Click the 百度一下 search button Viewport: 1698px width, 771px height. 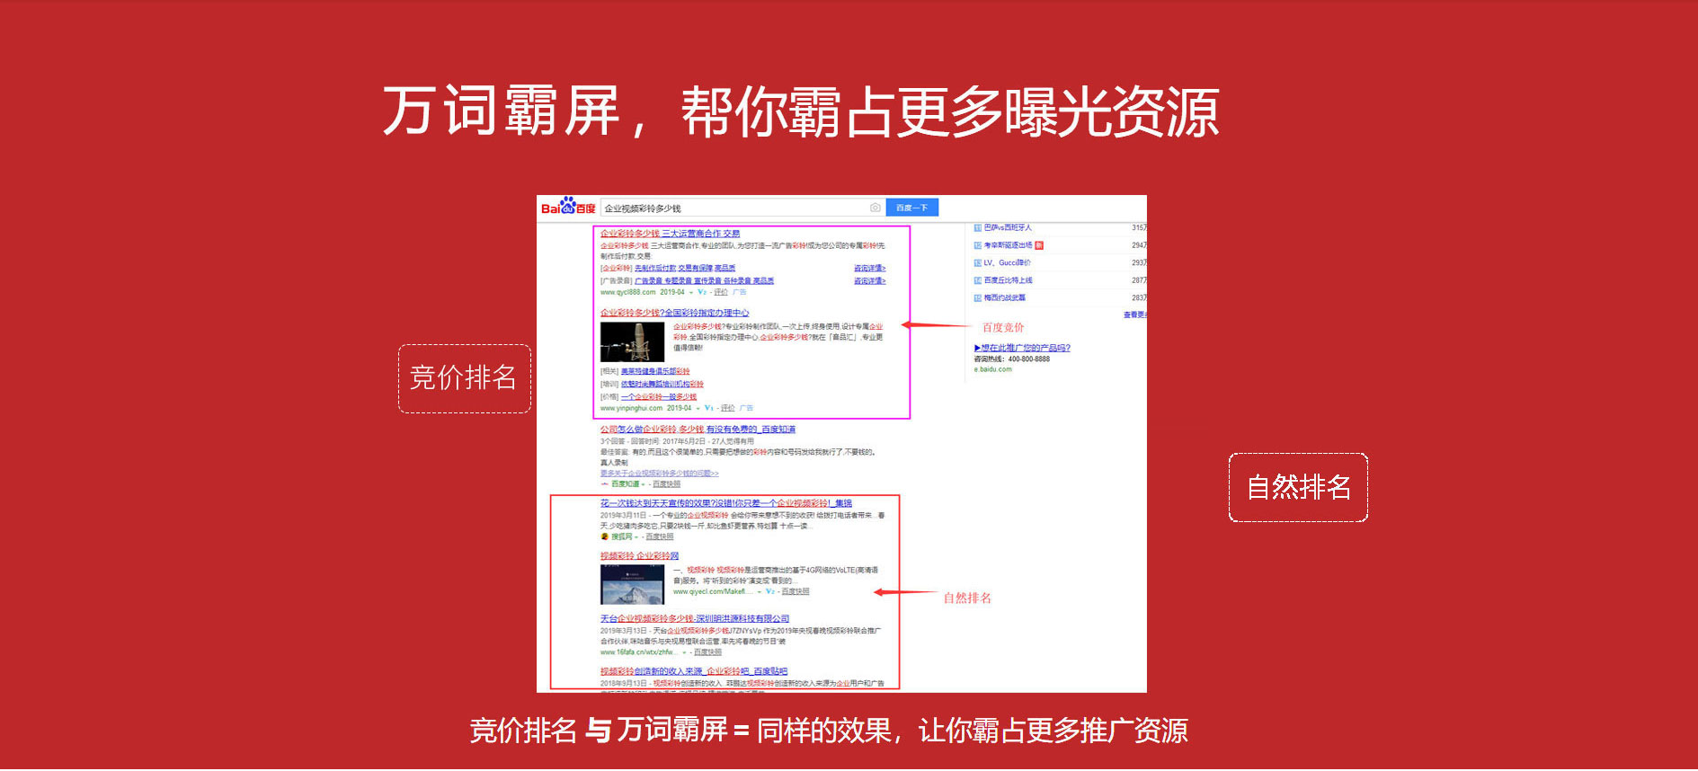pos(912,208)
